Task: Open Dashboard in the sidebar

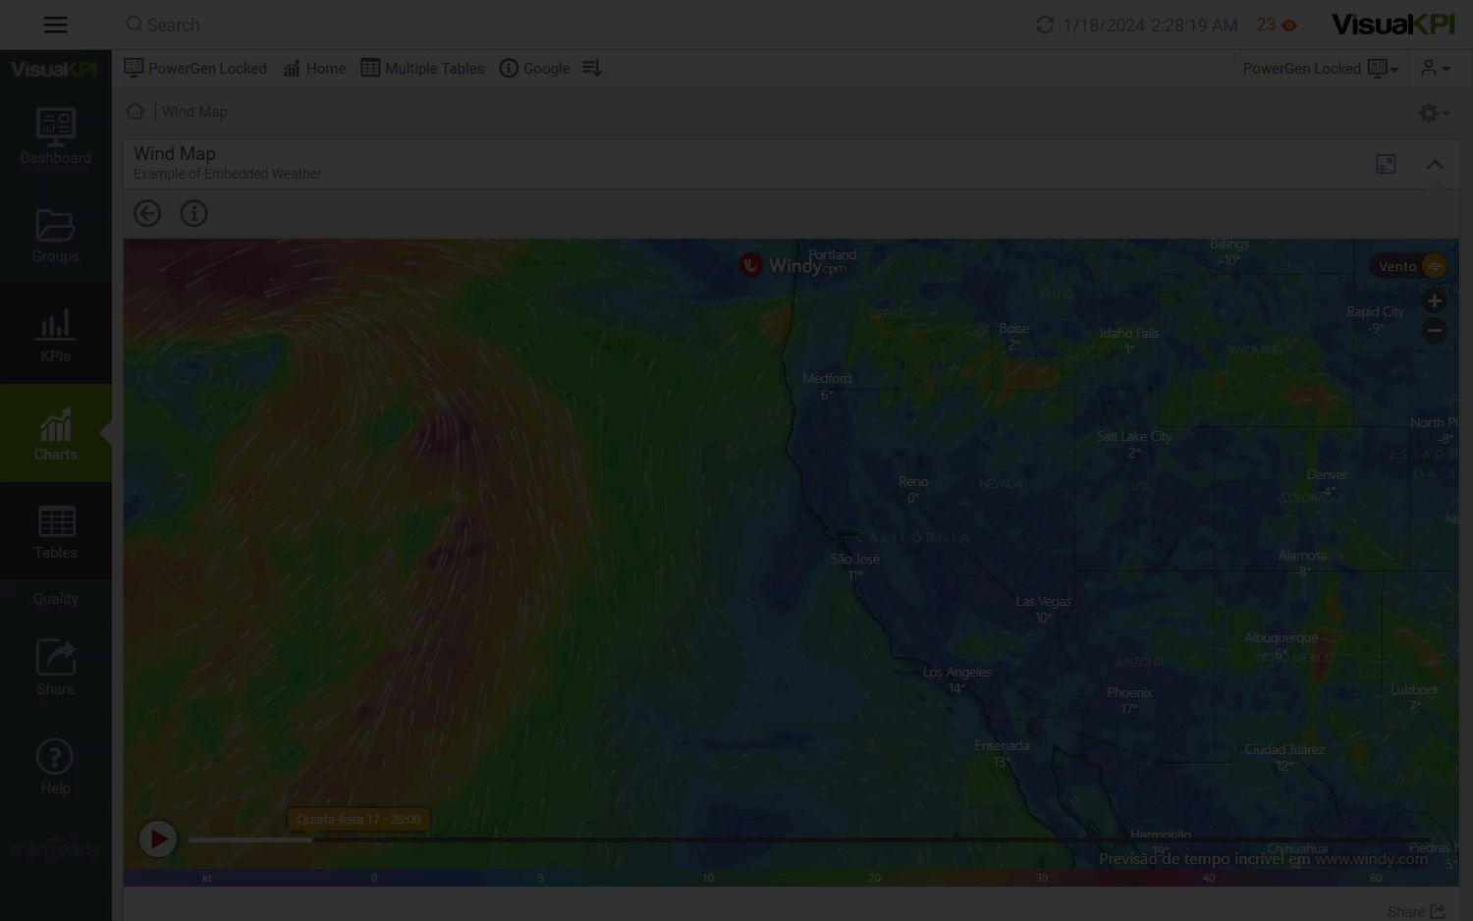Action: 56,137
